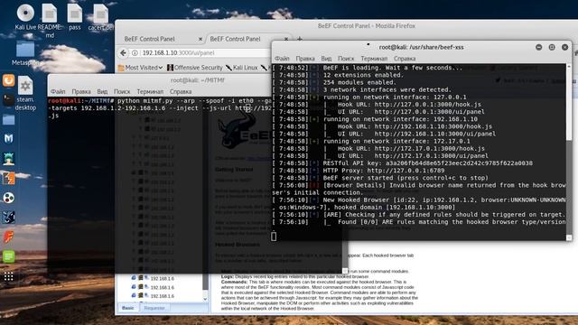Click the 'Hooked Browsers' heading in BeEF page
Image resolution: width=578 pixels, height=325 pixels.
click(238, 245)
